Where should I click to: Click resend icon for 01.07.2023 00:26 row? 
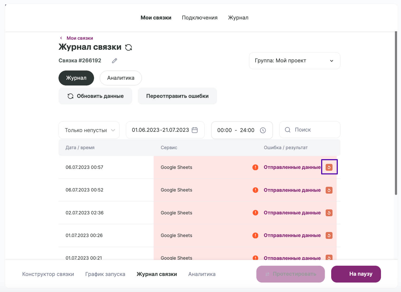click(x=329, y=235)
